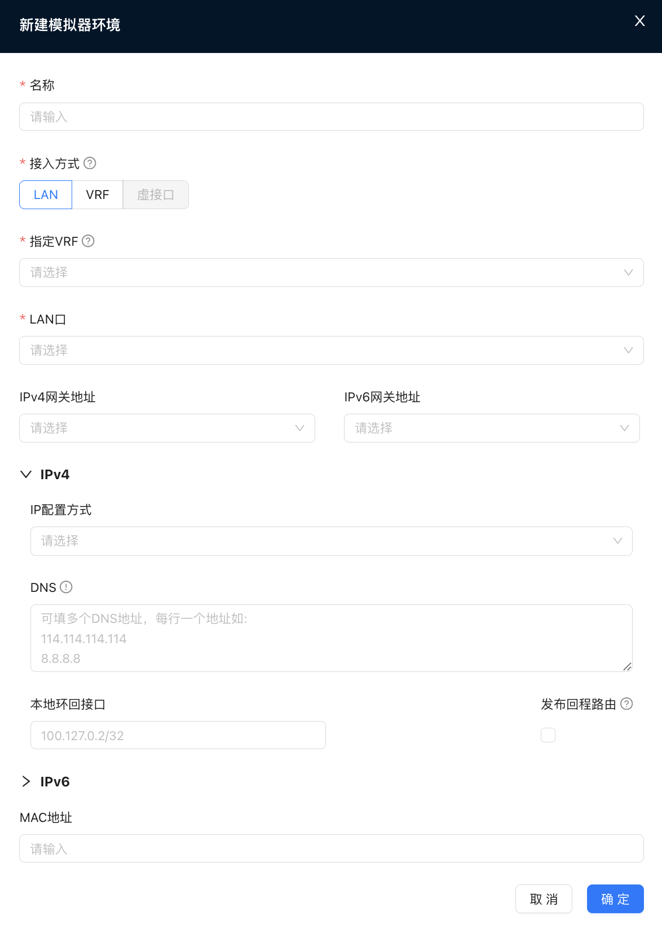Select LAN access mode

(x=46, y=195)
